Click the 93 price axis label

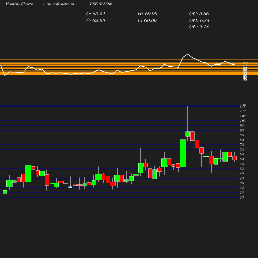click(x=242, y=131)
